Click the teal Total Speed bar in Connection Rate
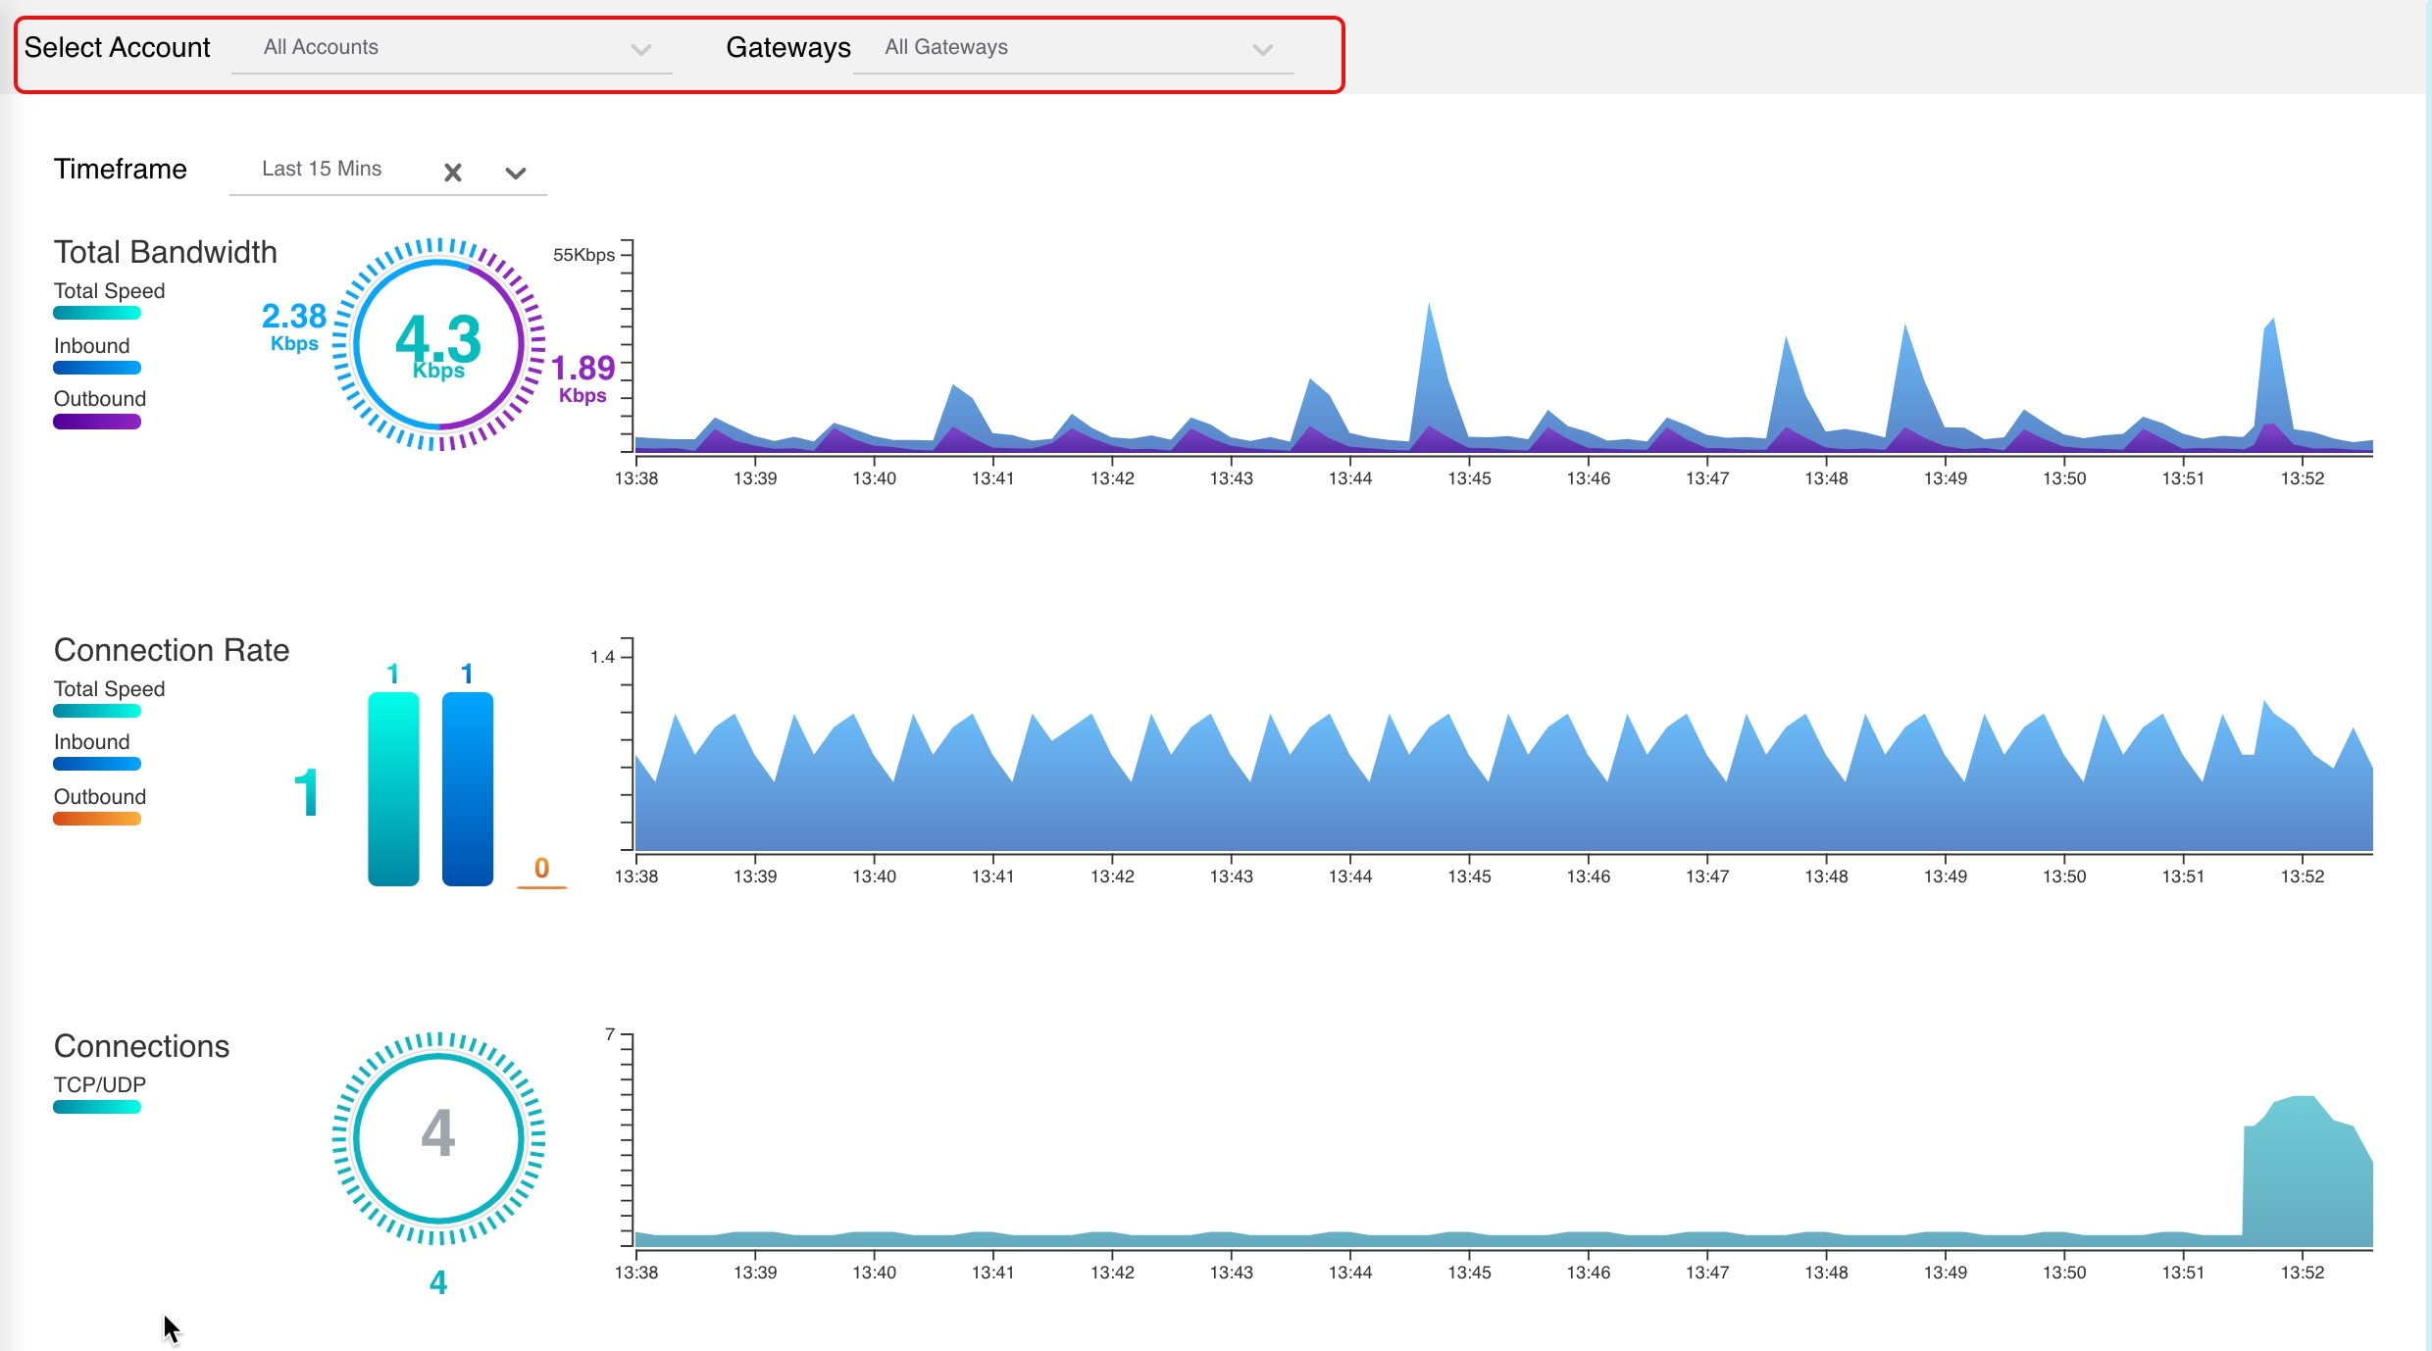Screen dimensions: 2432x1351 point(392,789)
